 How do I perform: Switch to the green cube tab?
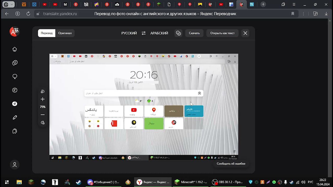(159, 4)
